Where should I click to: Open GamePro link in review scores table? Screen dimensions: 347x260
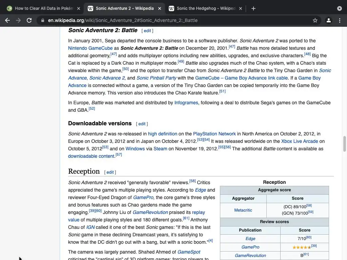click(x=250, y=247)
